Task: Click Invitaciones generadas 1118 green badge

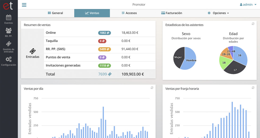Action: click(x=105, y=66)
